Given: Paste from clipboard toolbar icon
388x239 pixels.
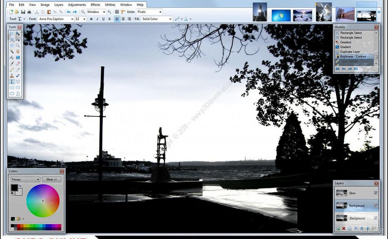Looking at the screenshot, I should (49, 12).
